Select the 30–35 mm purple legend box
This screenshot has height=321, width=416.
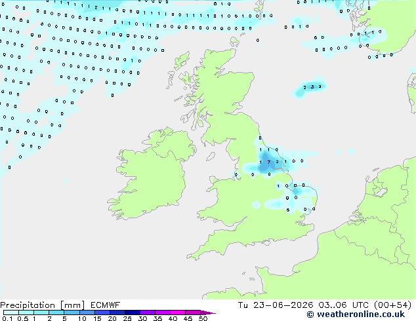click(148, 312)
